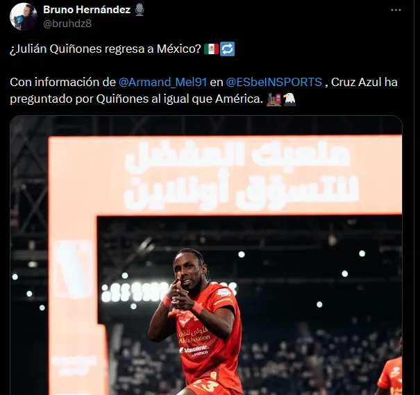Open the attached tweet photo
Viewport: 420px width, 395px height.
tap(206, 255)
